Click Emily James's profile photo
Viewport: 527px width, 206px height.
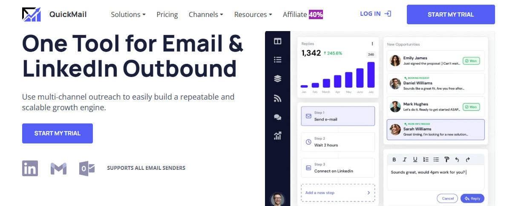[395, 61]
